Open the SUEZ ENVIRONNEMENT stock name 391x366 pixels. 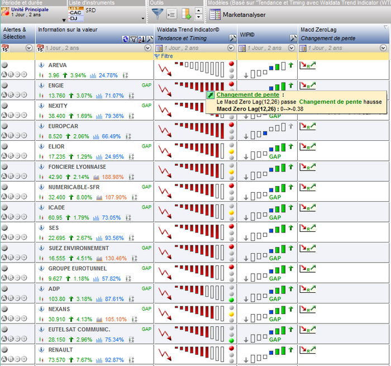click(79, 248)
